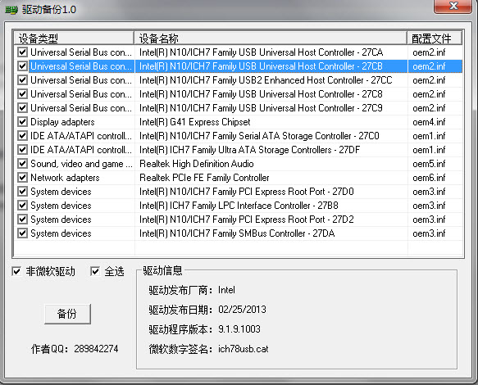Uncheck the 27CA USB Host Controller checkbox
Viewport: 478px width, 385px height.
[22, 52]
